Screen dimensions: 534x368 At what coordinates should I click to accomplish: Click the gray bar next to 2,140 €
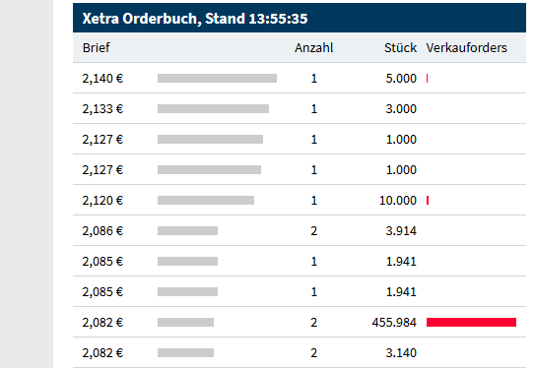tap(217, 79)
